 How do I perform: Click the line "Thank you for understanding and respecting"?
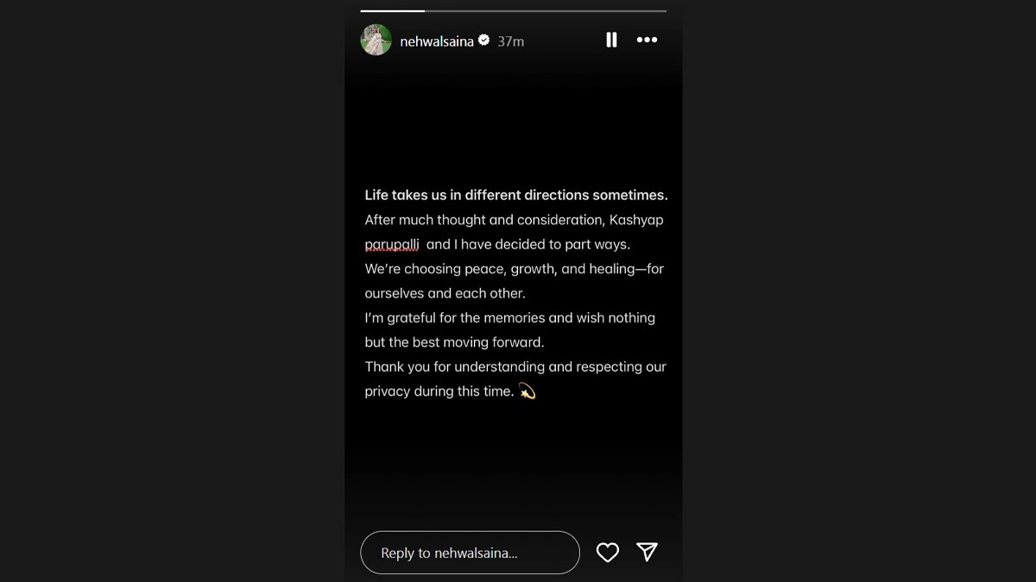point(515,367)
